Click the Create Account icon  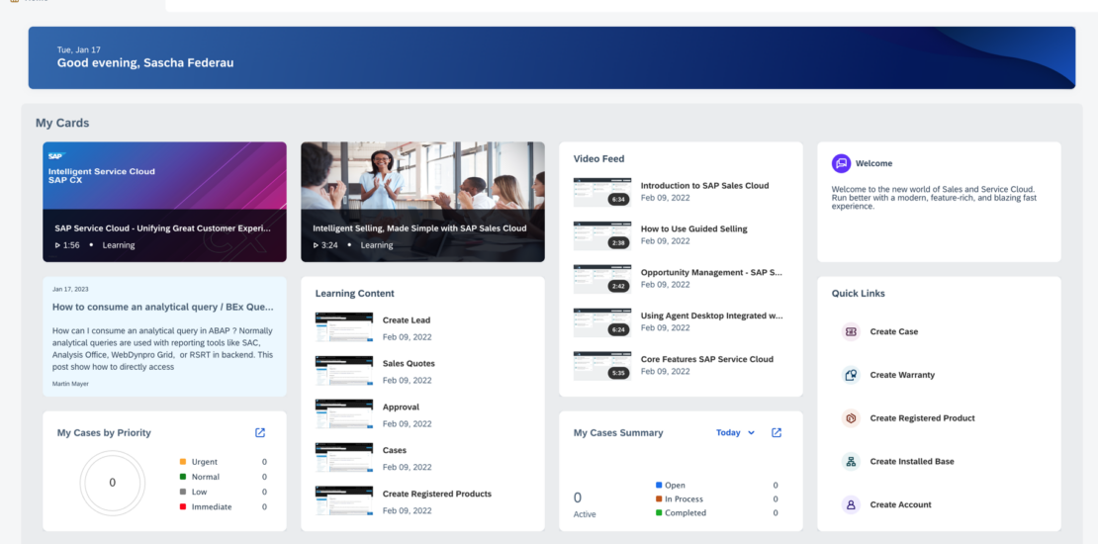pos(850,505)
